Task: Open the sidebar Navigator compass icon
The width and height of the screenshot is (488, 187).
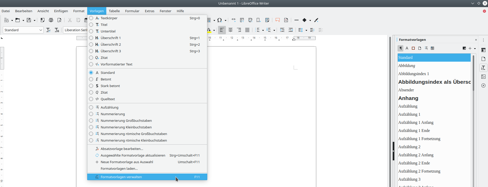Action: tap(483, 86)
